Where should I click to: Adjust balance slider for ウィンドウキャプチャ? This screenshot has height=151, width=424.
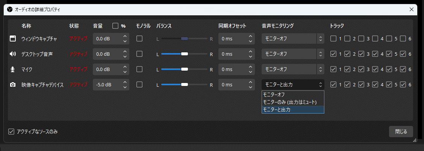click(185, 39)
